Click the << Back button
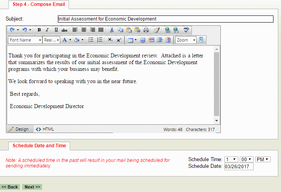Viewport: 281px width, 192px height. [x=10, y=187]
